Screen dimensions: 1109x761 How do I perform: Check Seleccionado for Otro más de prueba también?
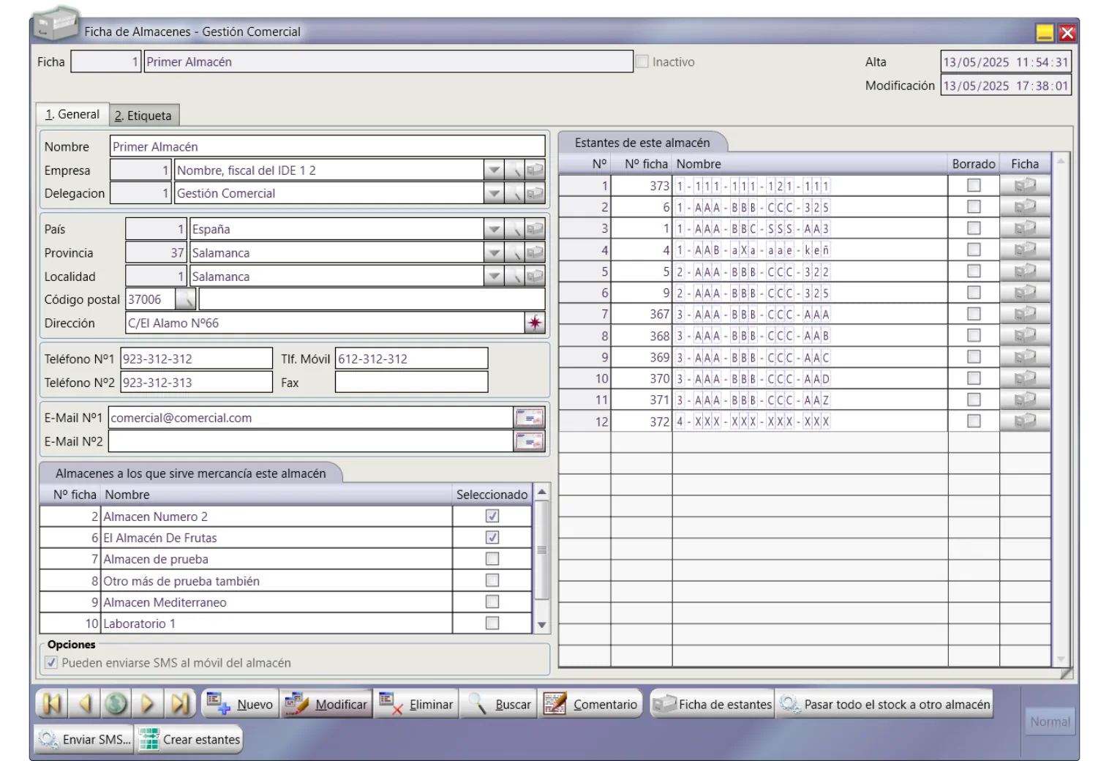pos(492,580)
